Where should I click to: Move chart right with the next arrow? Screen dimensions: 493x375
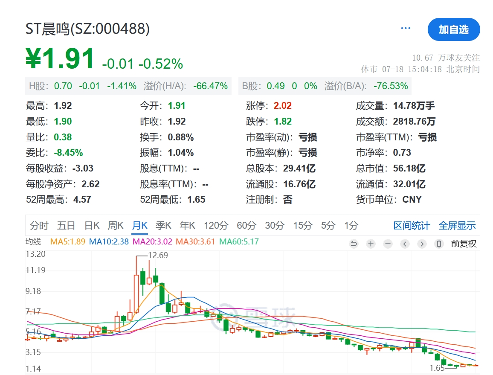click(x=422, y=244)
